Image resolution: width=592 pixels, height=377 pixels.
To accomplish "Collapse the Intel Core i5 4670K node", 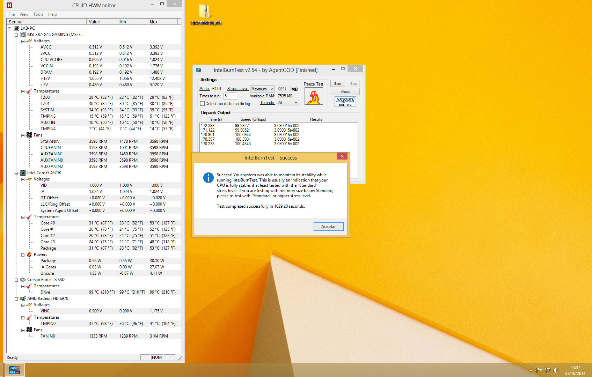I will coord(16,173).
